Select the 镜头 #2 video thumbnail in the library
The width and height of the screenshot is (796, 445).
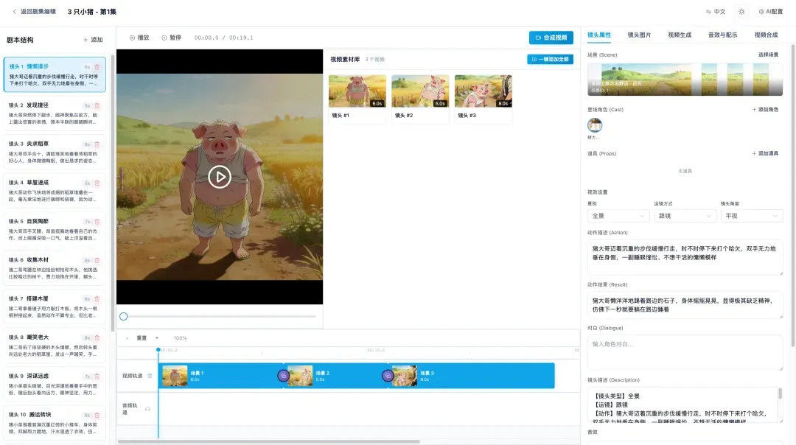click(420, 91)
